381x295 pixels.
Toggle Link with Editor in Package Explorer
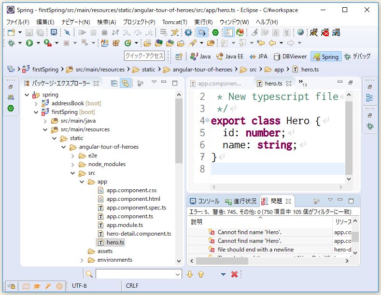pos(126,84)
